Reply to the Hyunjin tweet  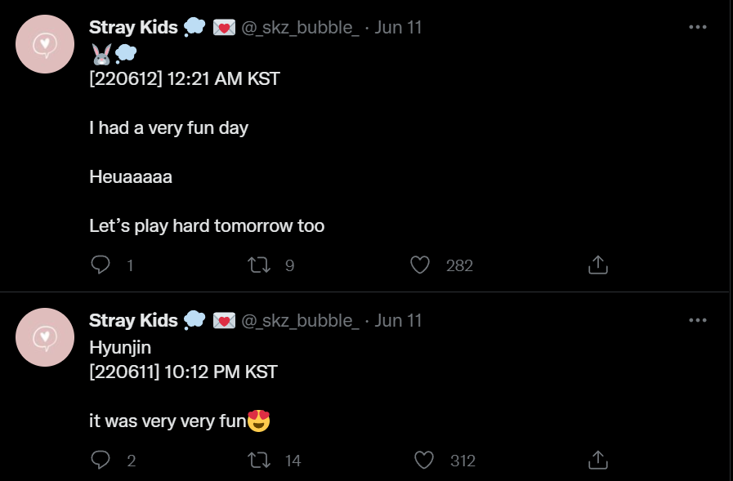pos(100,460)
